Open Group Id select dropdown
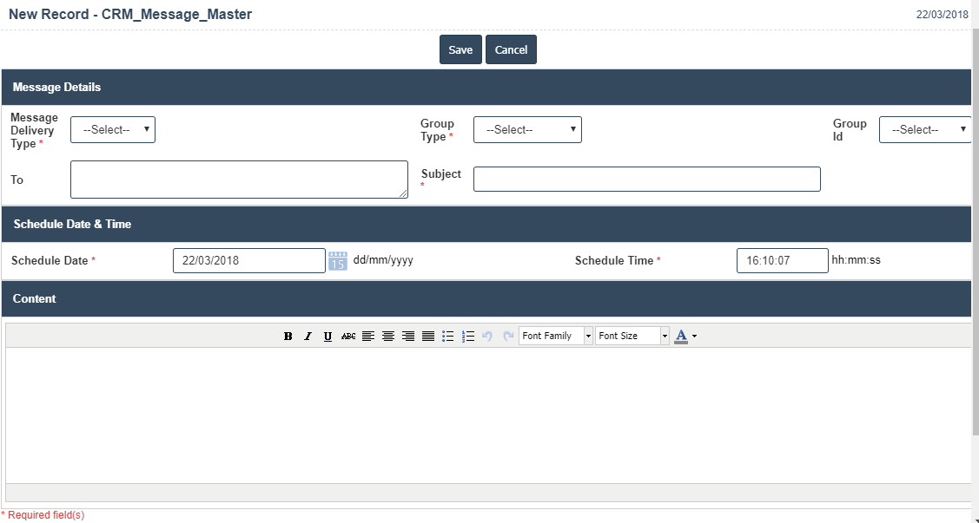Viewport: 979px width, 523px height. pyautogui.click(x=925, y=129)
